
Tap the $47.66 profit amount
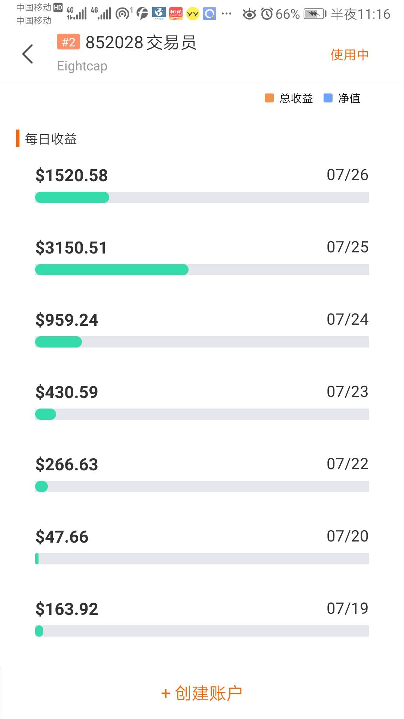click(62, 537)
